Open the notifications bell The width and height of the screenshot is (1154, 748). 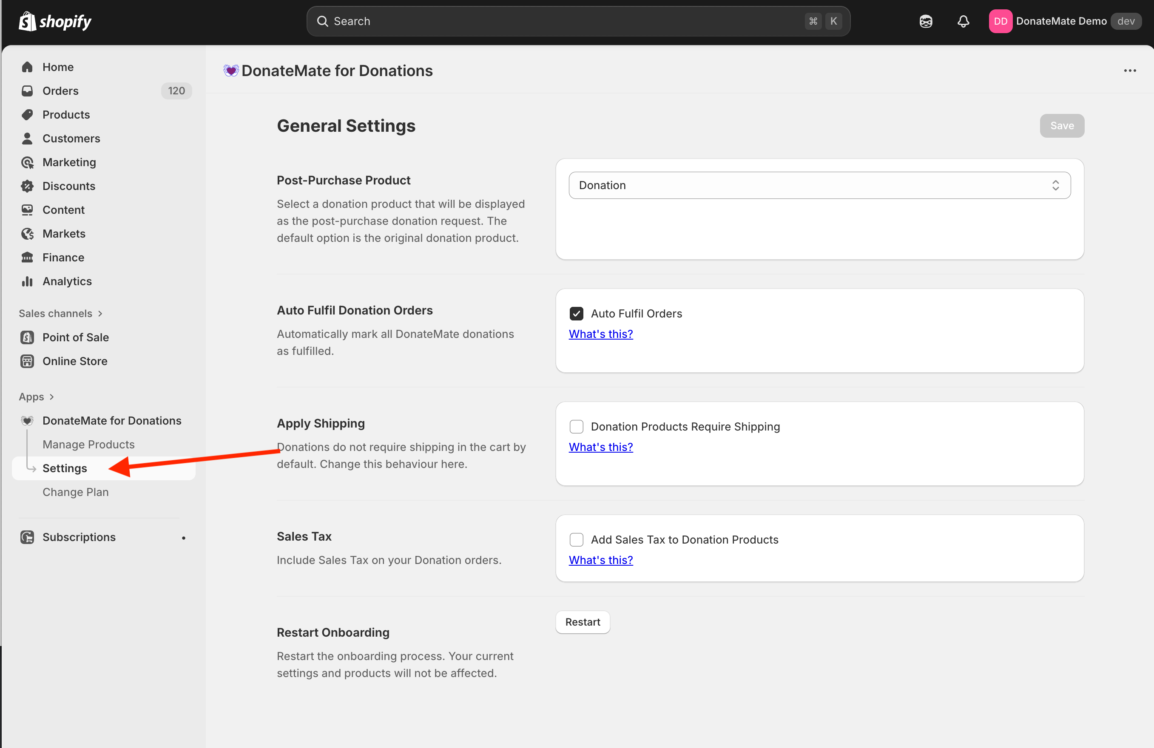(963, 21)
